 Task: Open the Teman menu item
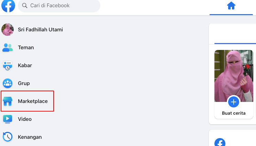26,48
